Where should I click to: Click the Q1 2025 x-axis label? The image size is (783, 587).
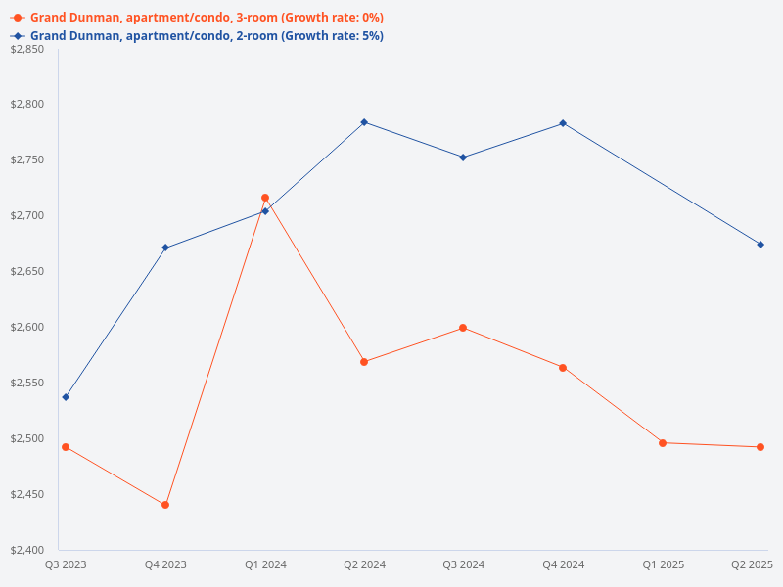(663, 564)
